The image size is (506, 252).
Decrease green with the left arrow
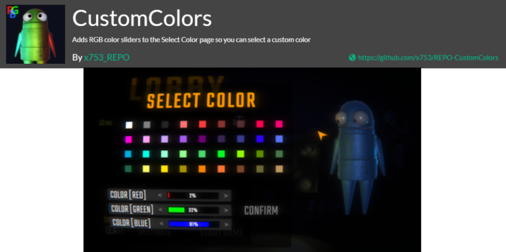[161, 210]
